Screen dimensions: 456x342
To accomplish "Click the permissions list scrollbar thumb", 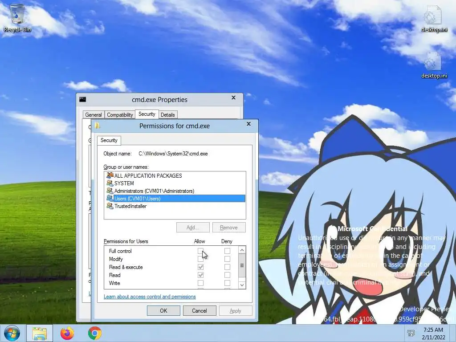I will coord(242,265).
